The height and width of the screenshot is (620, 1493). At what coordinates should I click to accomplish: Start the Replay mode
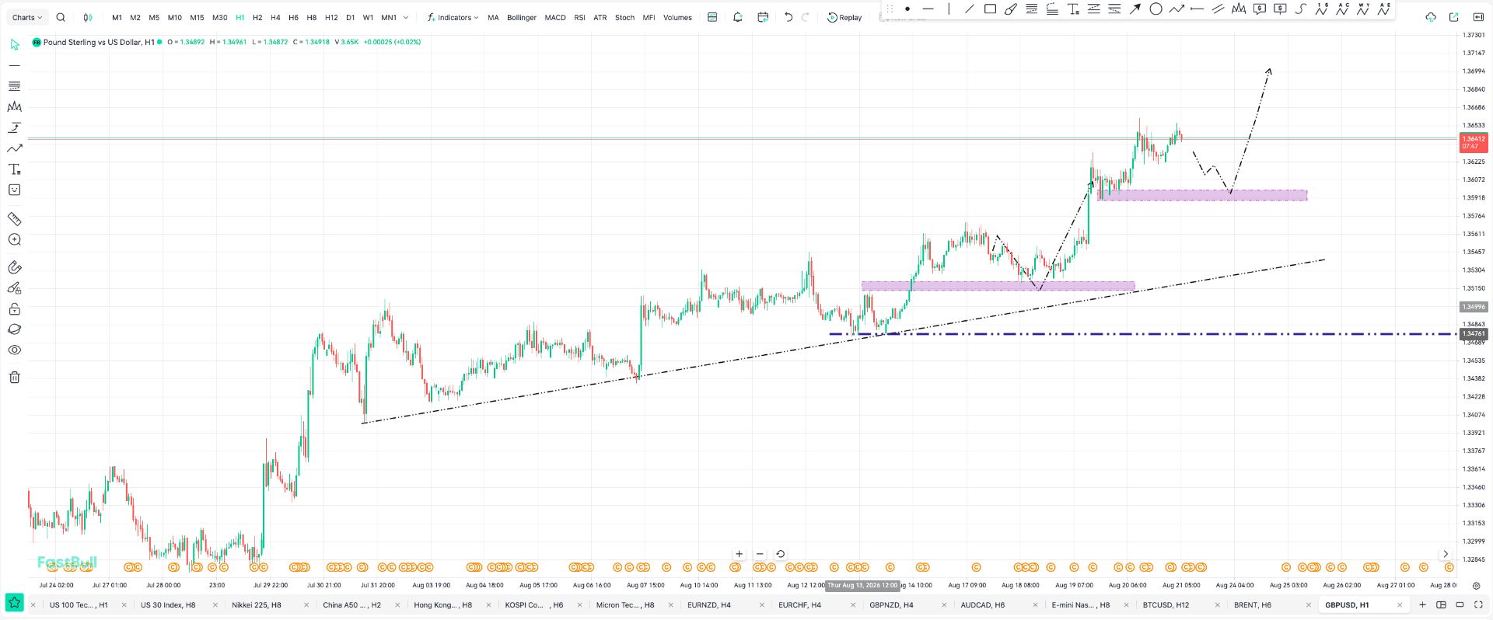(x=844, y=17)
